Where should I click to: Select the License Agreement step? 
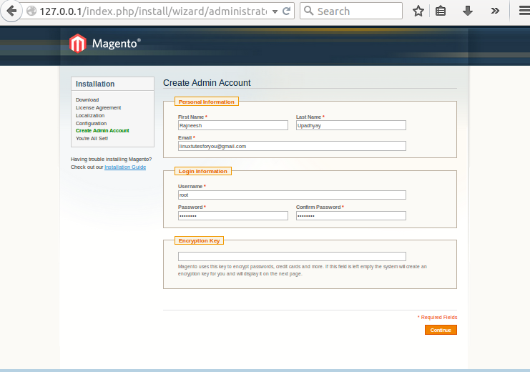[99, 107]
